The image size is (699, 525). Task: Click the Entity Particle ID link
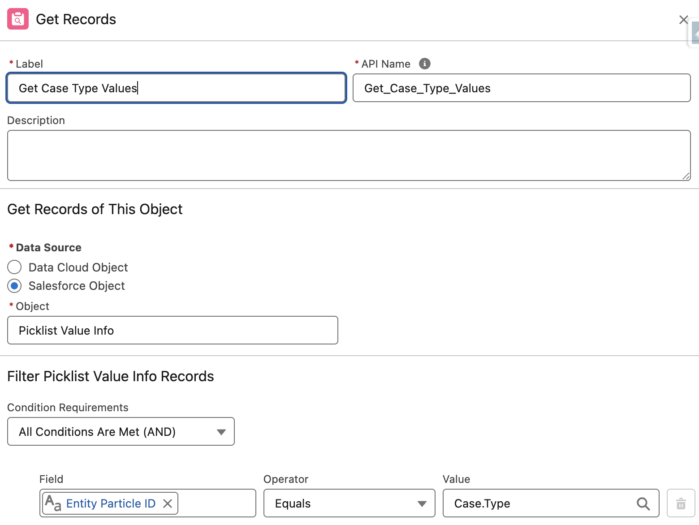tap(111, 503)
